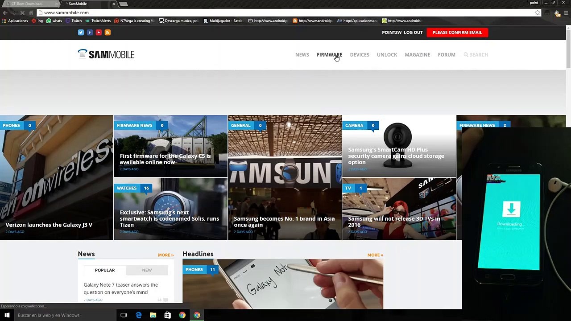Open the Magazine menu item
The image size is (571, 321).
[418, 54]
